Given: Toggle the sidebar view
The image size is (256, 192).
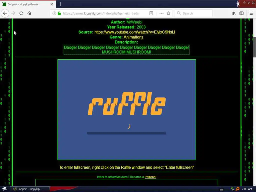Looking at the screenshot, I should coord(241,13).
